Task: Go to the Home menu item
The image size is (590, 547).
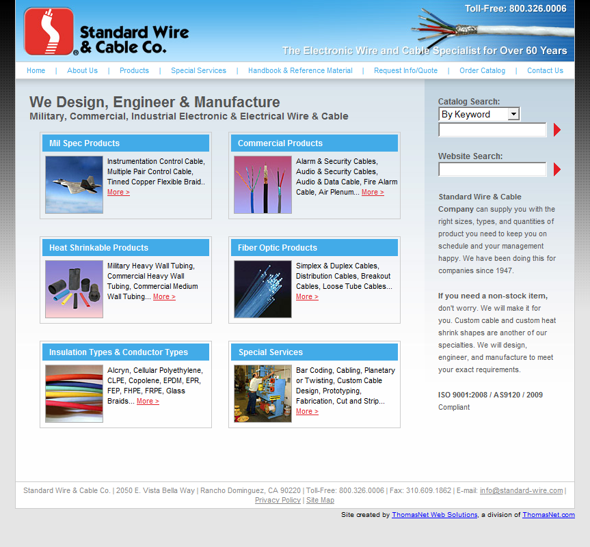Action: coord(36,70)
